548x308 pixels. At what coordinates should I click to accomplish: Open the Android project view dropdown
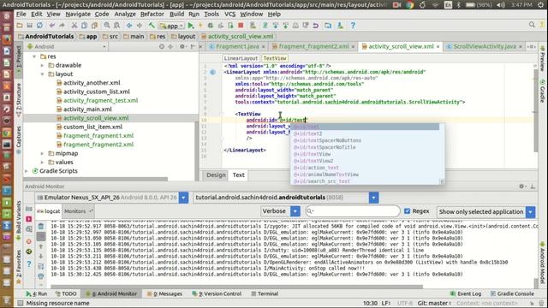[67, 46]
